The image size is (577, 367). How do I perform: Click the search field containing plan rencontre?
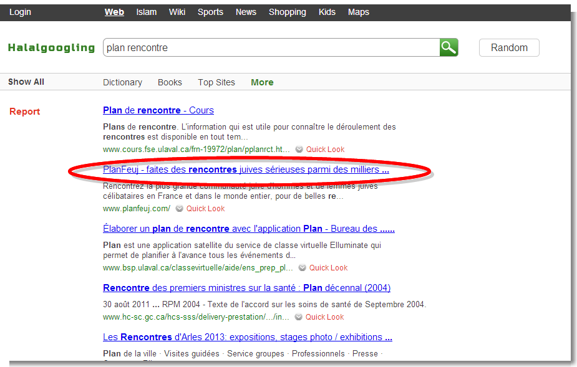271,47
